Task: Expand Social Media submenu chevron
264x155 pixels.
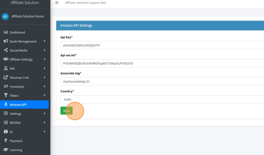Action: tap(44, 50)
